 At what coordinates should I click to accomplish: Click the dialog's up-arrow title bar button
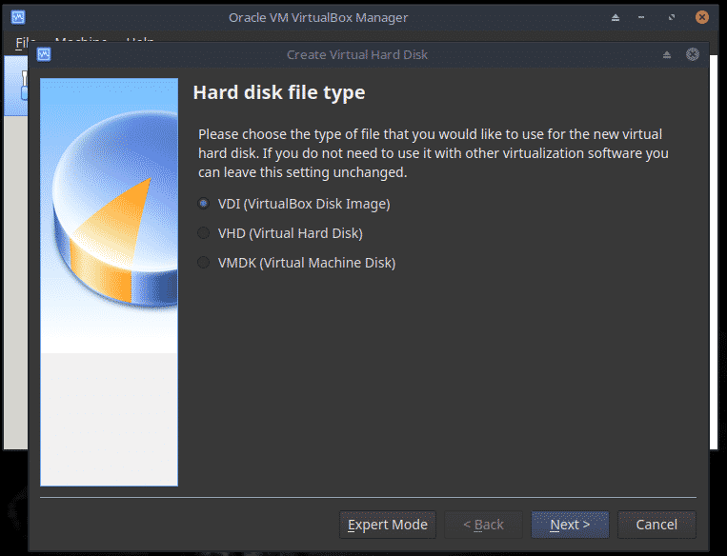pyautogui.click(x=667, y=54)
